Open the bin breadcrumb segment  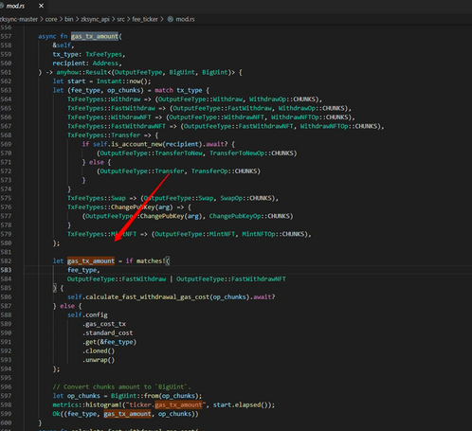(69, 19)
